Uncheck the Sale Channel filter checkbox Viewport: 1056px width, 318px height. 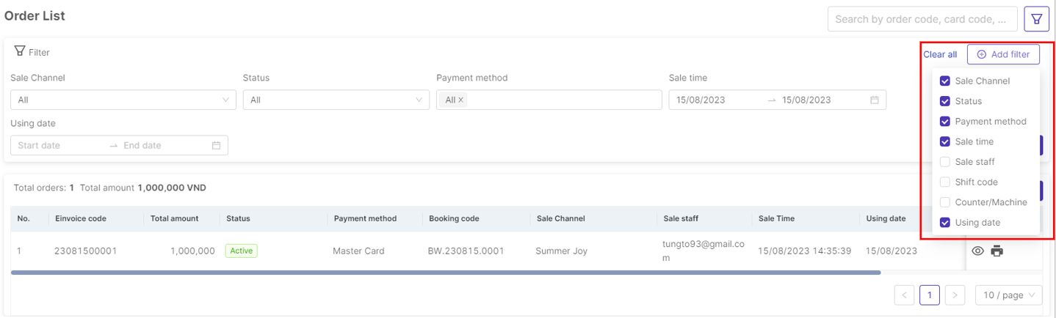(x=945, y=81)
